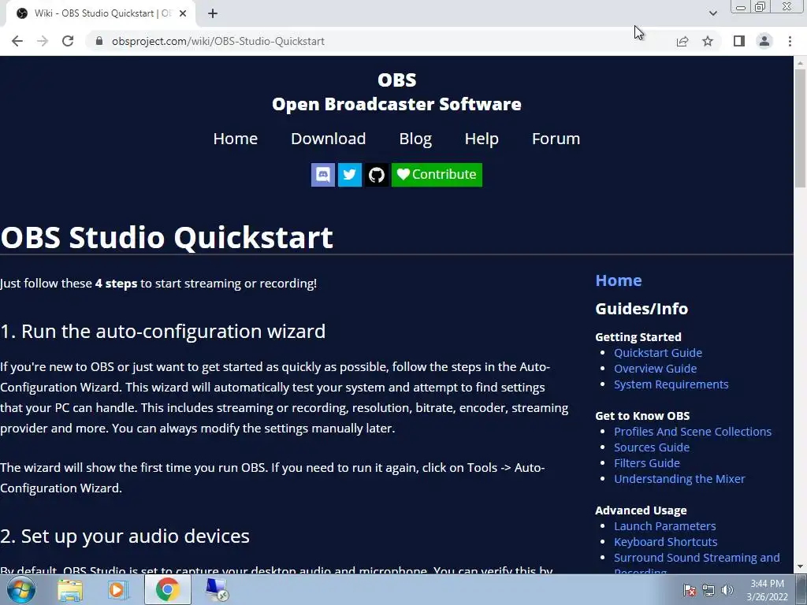Open Profiles And Scene Collections link
The width and height of the screenshot is (807, 605).
[693, 432]
